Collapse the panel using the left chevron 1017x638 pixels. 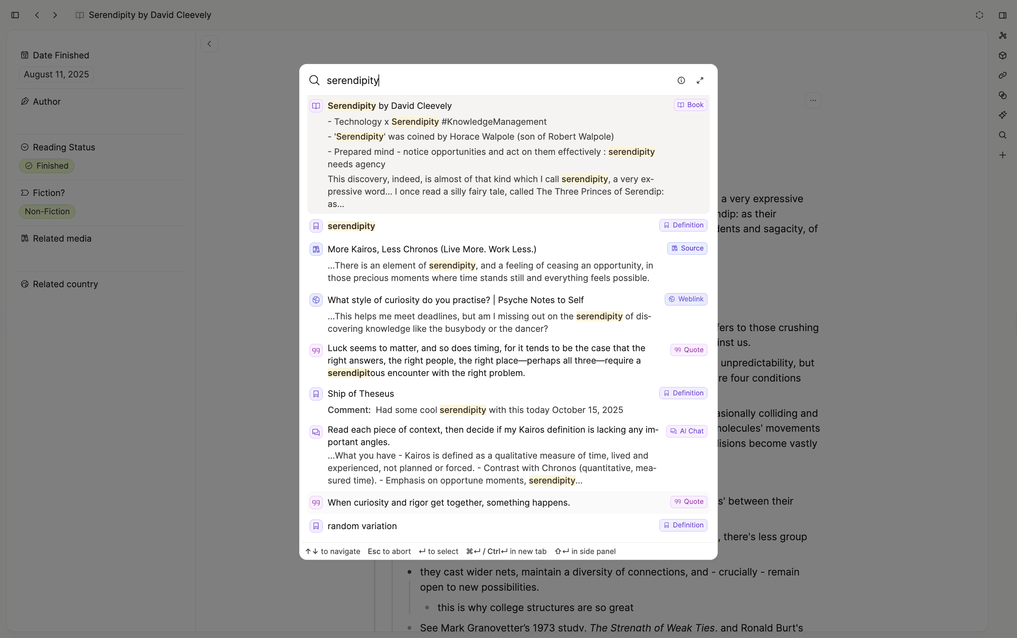(x=209, y=44)
